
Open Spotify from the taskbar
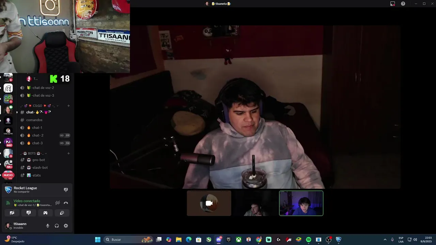pyautogui.click(x=309, y=240)
